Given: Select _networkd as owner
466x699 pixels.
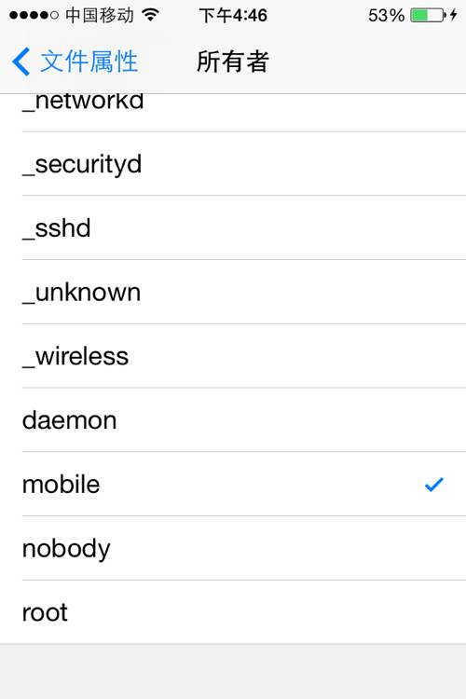Looking at the screenshot, I should click(x=233, y=113).
